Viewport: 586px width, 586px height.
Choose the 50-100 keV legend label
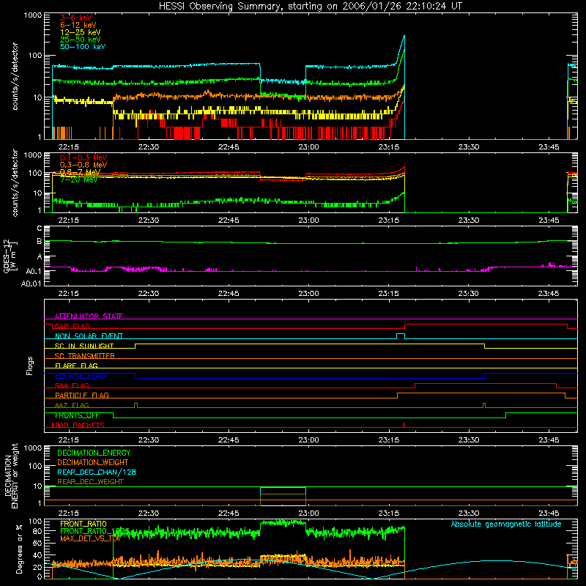coord(83,47)
